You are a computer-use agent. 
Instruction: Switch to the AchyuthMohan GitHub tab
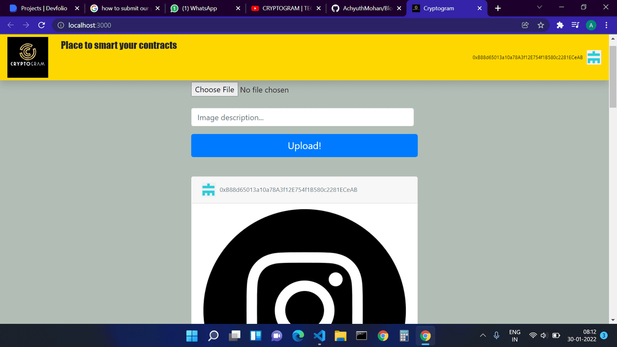(366, 8)
